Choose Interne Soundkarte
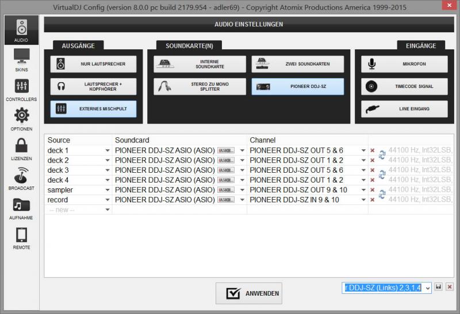The height and width of the screenshot is (314, 460). coord(200,64)
